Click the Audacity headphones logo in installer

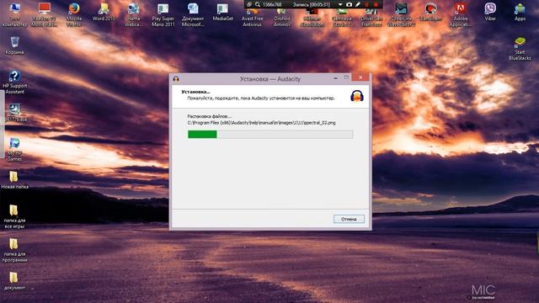[x=357, y=95]
